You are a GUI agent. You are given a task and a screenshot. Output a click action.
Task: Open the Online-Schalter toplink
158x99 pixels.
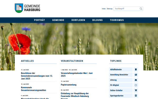pos(121,90)
